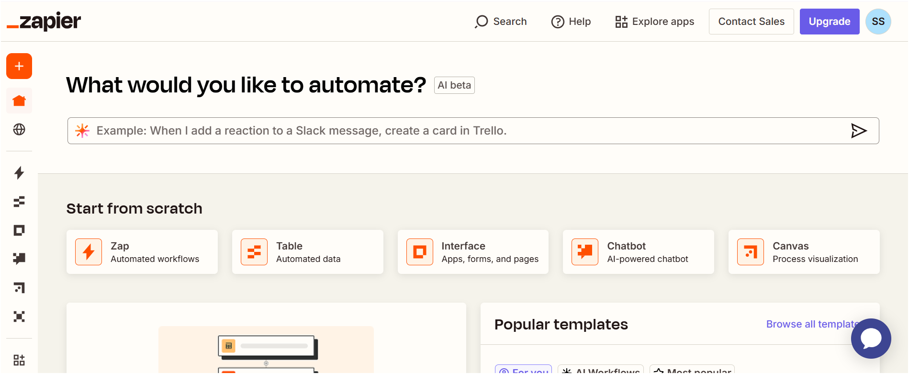Viewport: 909px width, 374px height.
Task: Open Canvas icon in sidebar
Action: click(x=19, y=288)
